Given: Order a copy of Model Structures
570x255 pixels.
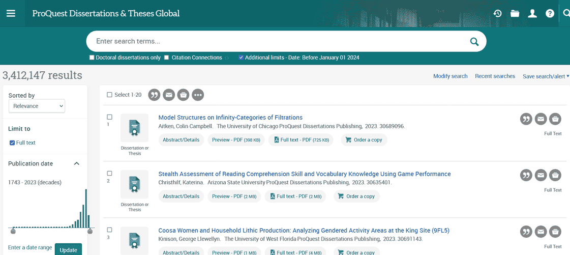Looking at the screenshot, I should pos(364,140).
